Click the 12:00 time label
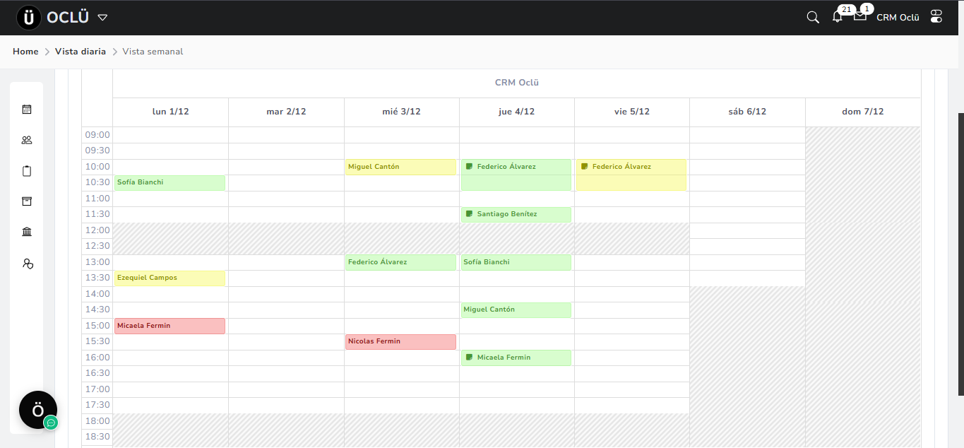 click(x=97, y=230)
